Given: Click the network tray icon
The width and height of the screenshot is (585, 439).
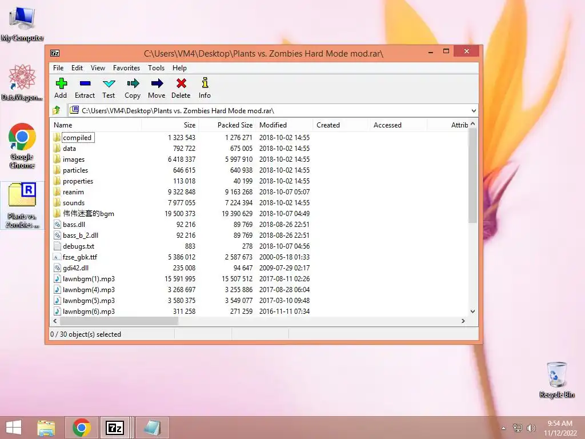Looking at the screenshot, I should click(518, 428).
